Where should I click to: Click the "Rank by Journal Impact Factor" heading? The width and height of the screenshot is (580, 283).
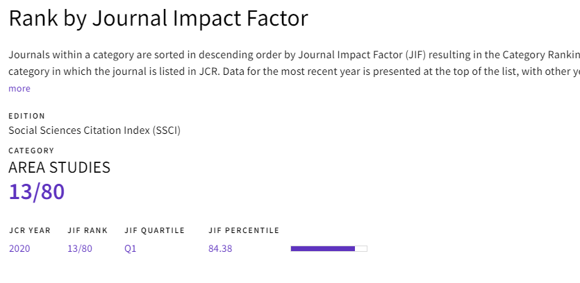[x=158, y=19]
